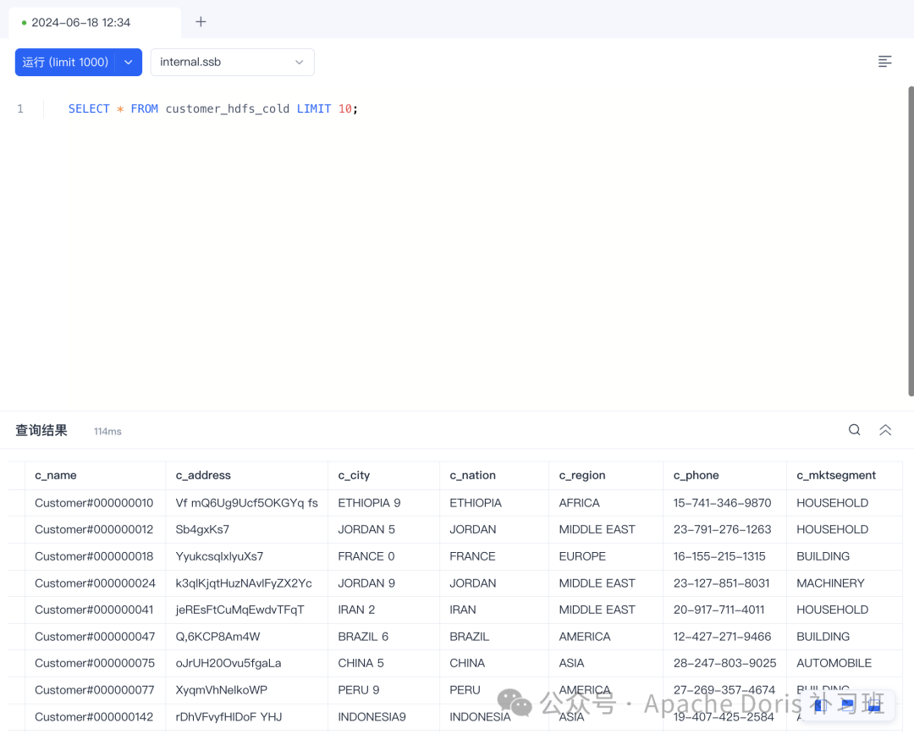Select cell Customer#000000024
Image resolution: width=914 pixels, height=740 pixels.
pos(95,583)
